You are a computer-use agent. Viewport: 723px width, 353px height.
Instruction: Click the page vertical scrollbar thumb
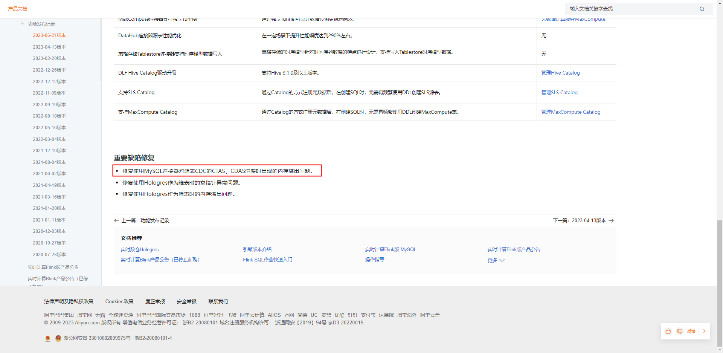tap(720, 283)
